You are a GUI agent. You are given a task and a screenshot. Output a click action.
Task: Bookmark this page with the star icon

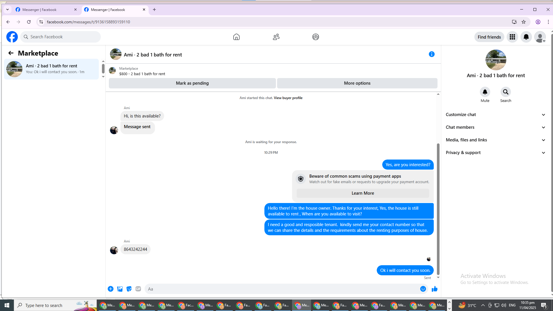(x=524, y=22)
